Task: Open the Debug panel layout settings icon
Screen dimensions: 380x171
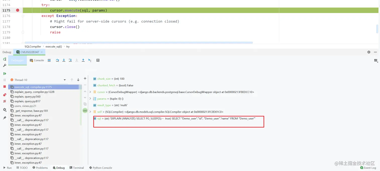Action: coord(376,60)
